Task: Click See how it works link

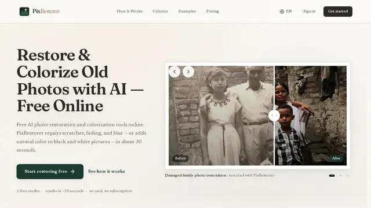Action: [107, 172]
